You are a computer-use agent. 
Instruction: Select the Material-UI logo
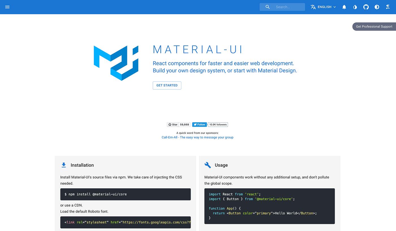pos(116,62)
